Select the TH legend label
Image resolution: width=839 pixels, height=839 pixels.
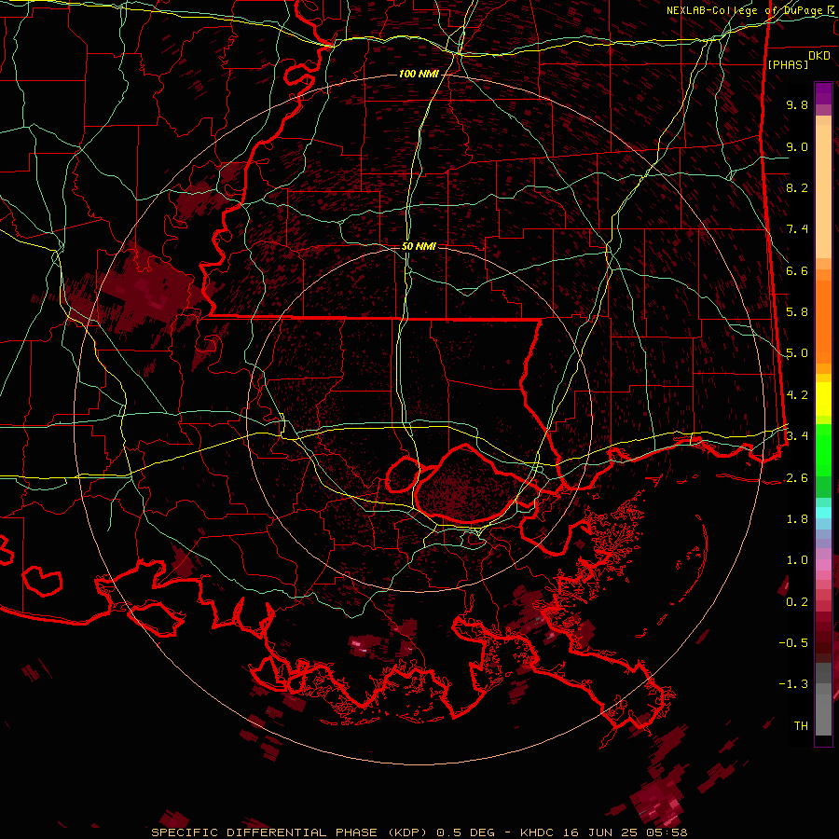[801, 726]
